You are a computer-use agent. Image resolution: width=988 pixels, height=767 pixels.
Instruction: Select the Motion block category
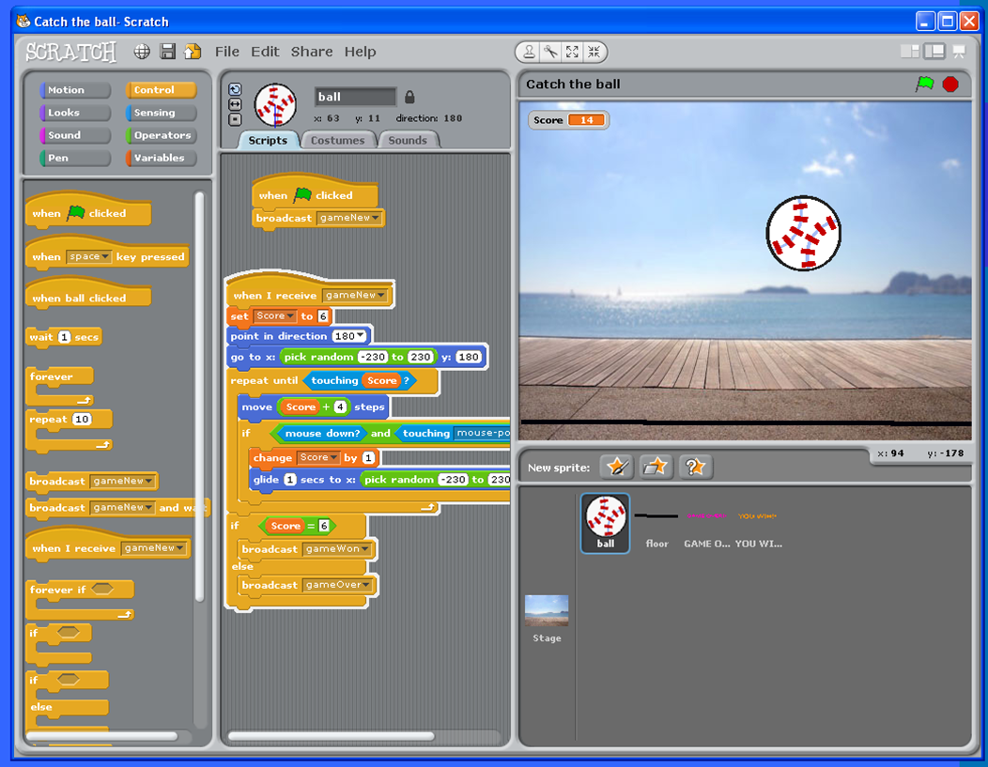click(74, 89)
